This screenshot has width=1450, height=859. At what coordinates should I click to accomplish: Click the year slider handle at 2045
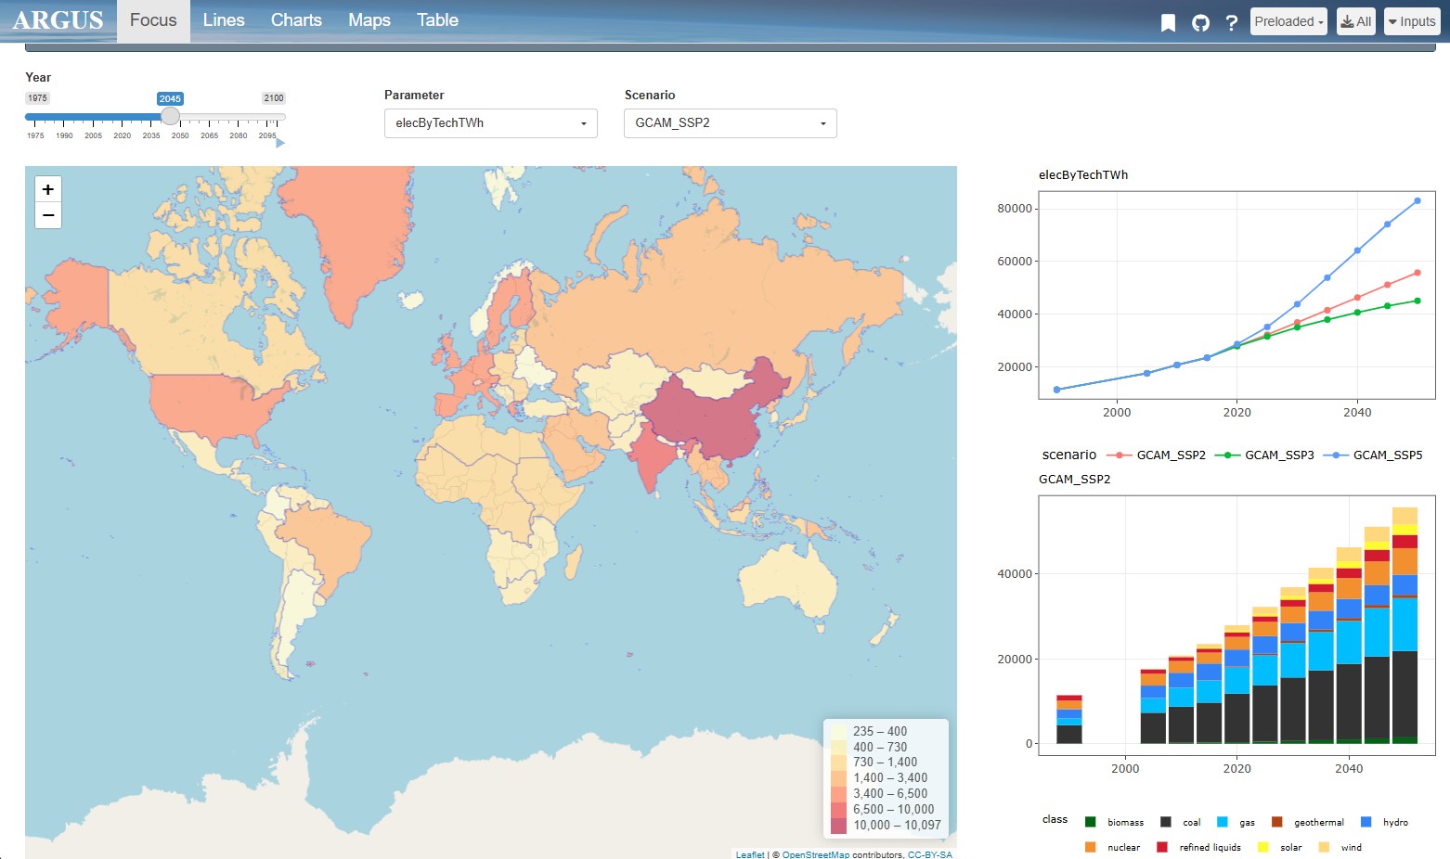tap(170, 116)
